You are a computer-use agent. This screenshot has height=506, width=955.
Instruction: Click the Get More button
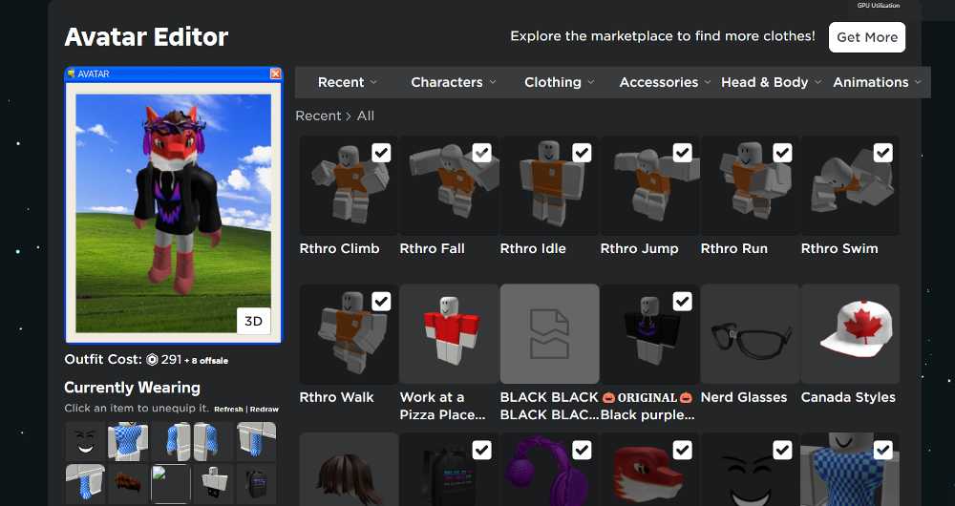[x=867, y=37]
